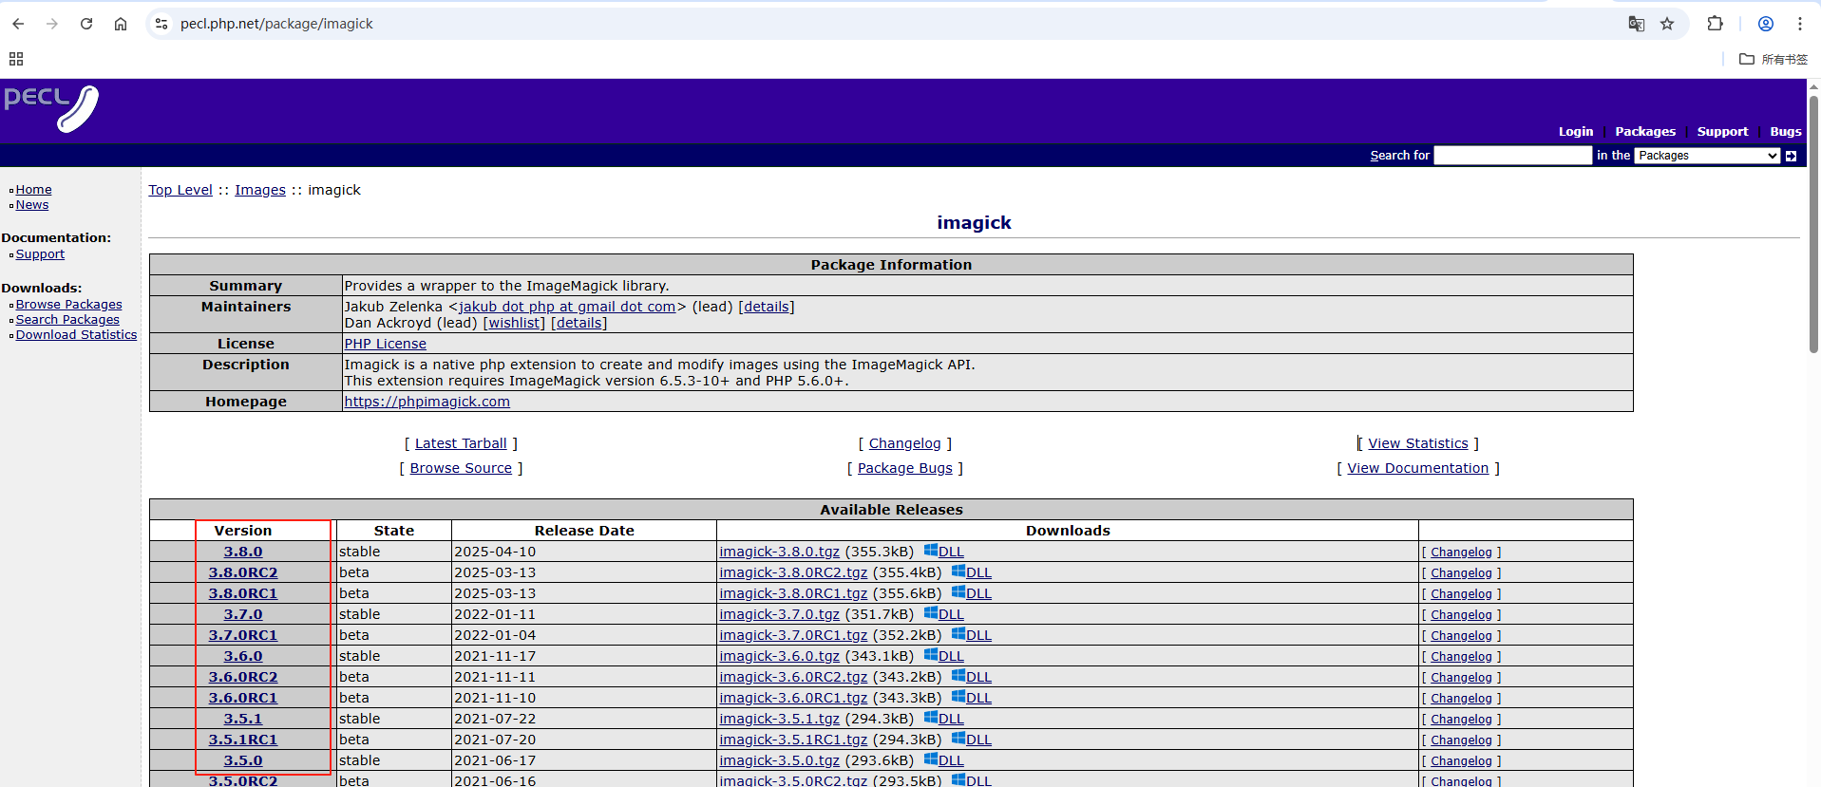Open version 3.7.0 release link
This screenshot has width=1821, height=787.
[x=243, y=614]
